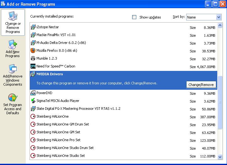Open Set Program Access and Defaults
This screenshot has width=227, height=165.
(13, 104)
